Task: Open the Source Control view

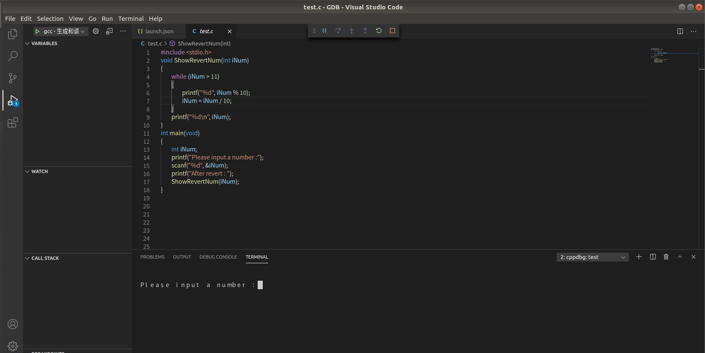Action: pyautogui.click(x=13, y=78)
